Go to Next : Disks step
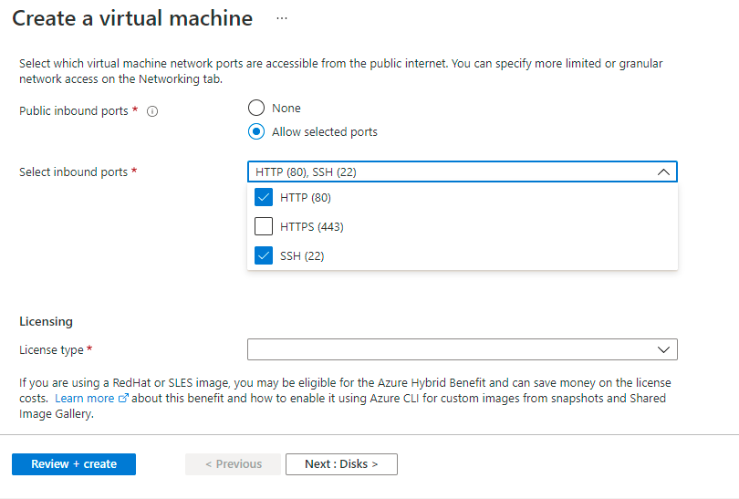The image size is (739, 499). [341, 463]
